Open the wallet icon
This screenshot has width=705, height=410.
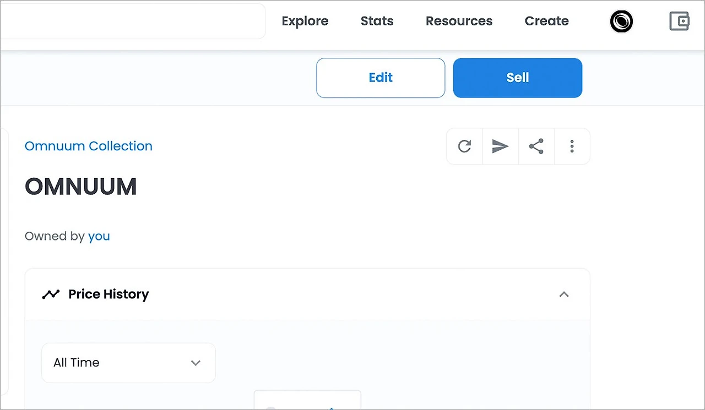679,21
